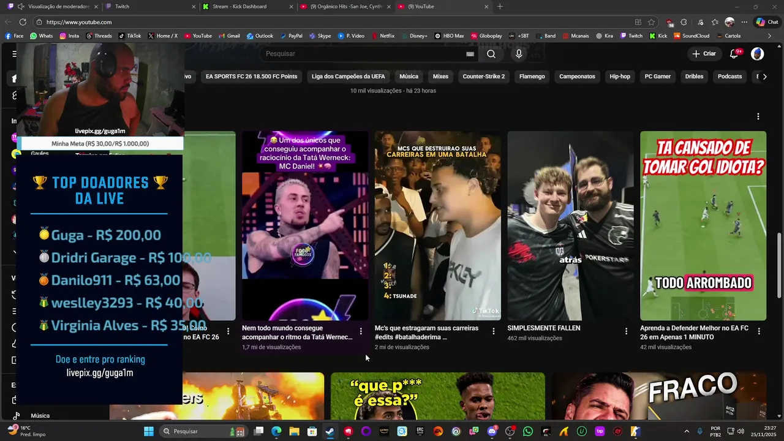This screenshot has width=784, height=441.
Task: Toggle microphone icon in system tray
Action: [700, 431]
